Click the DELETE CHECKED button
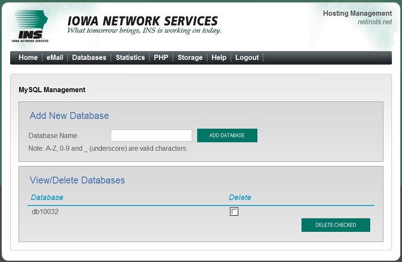This screenshot has width=402, height=262. [x=336, y=225]
